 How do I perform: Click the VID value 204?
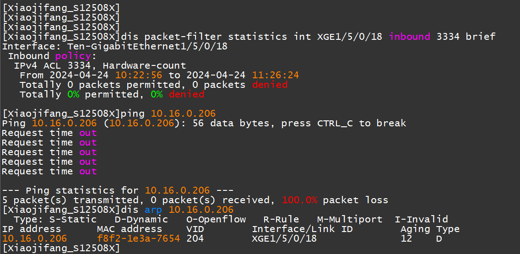(195, 238)
